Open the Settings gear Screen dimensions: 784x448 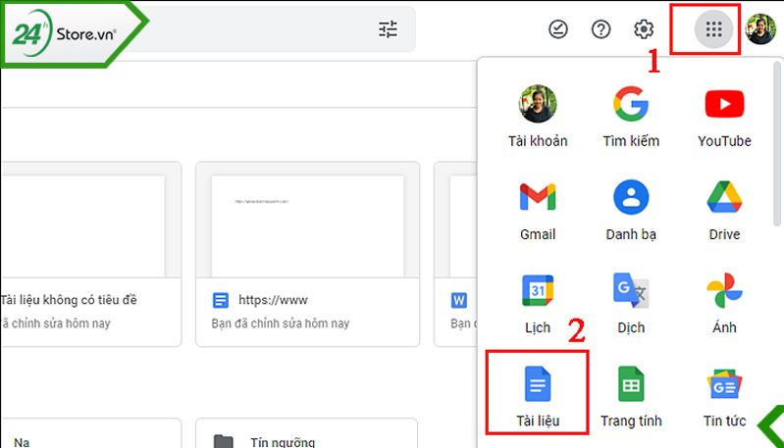pyautogui.click(x=644, y=29)
